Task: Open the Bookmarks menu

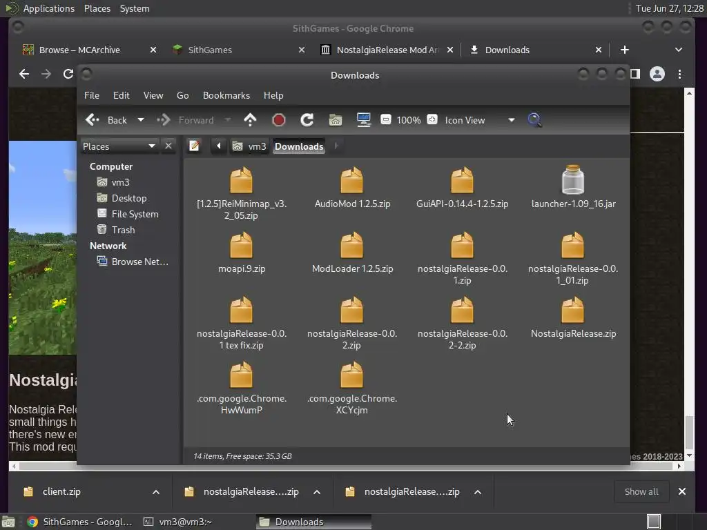Action: 226,95
